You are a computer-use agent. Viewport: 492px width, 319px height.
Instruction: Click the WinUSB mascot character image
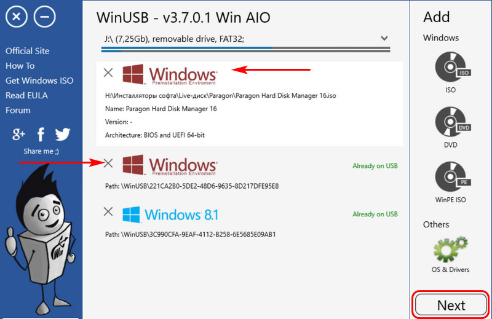[x=41, y=240]
